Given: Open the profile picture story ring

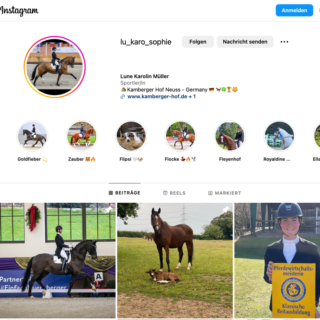Looking at the screenshot, I should point(54,67).
